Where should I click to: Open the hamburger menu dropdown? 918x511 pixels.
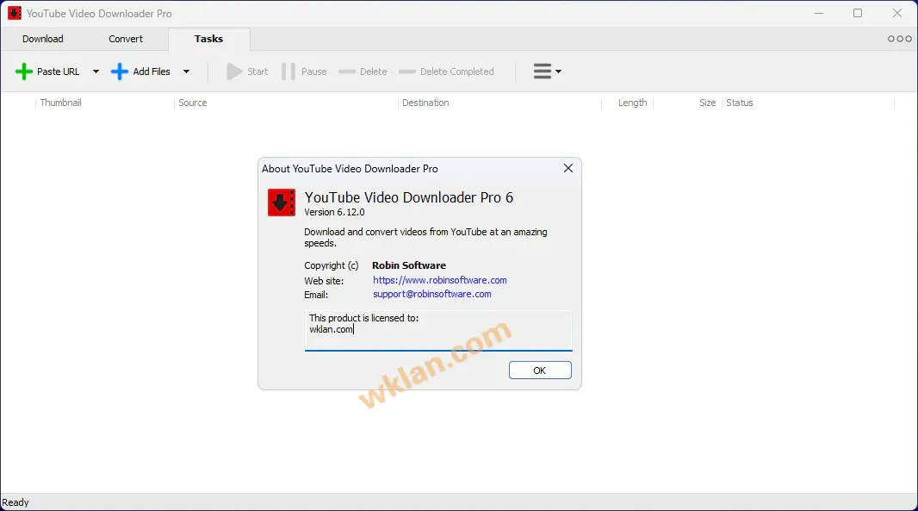547,72
